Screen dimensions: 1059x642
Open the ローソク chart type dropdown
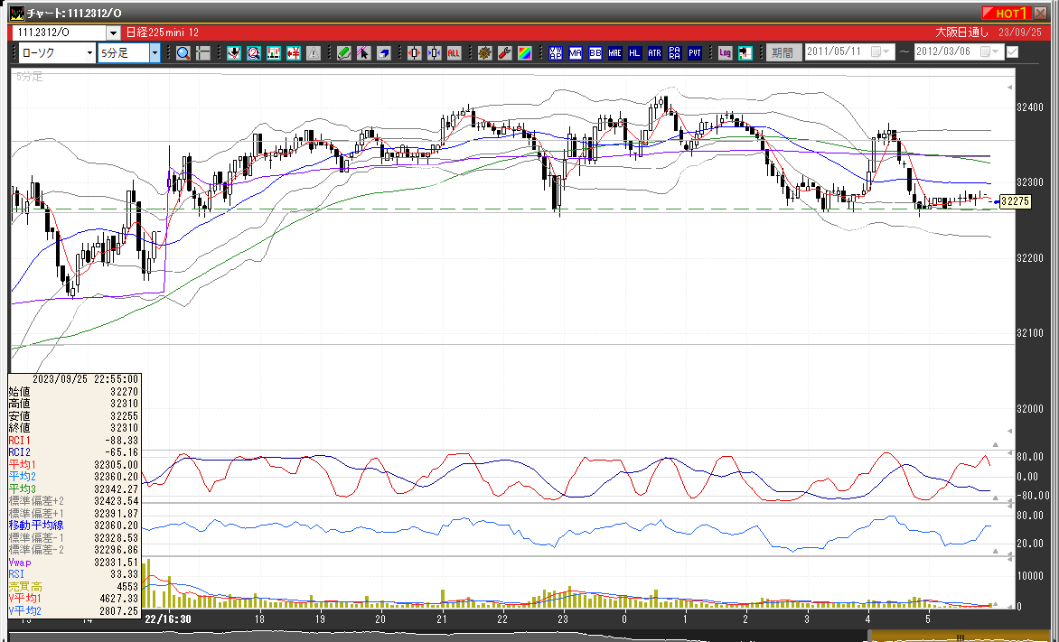(x=89, y=52)
